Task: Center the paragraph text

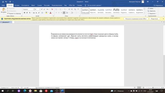Action: click(59, 13)
